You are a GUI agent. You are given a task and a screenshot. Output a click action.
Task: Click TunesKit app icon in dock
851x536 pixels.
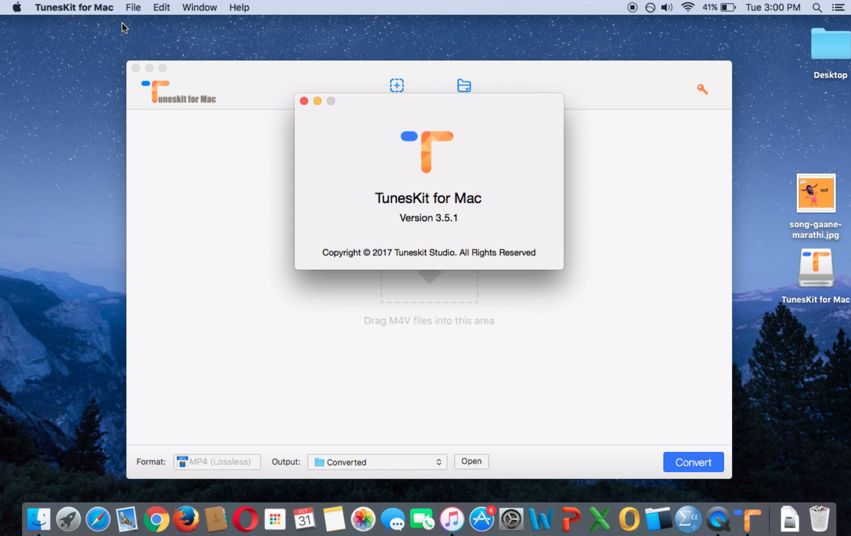(x=748, y=519)
